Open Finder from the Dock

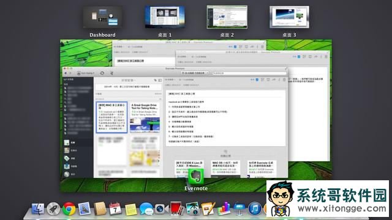[x=38, y=208]
